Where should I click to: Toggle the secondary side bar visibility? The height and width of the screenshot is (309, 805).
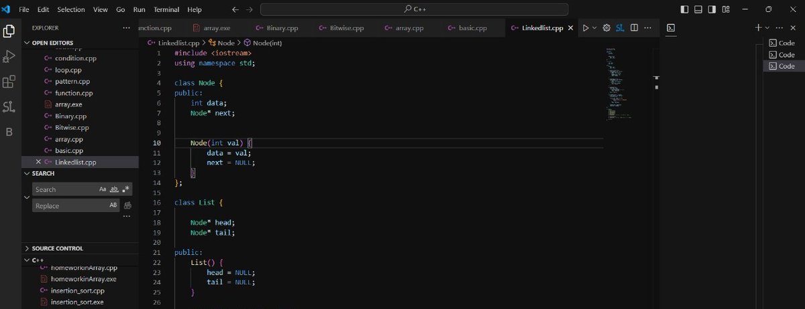click(x=712, y=9)
